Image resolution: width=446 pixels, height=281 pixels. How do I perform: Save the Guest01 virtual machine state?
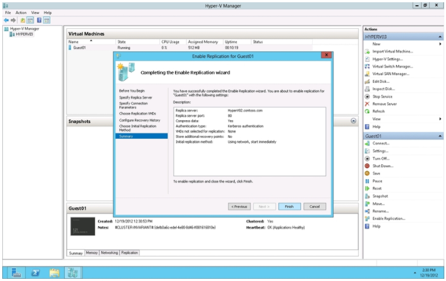click(x=376, y=173)
